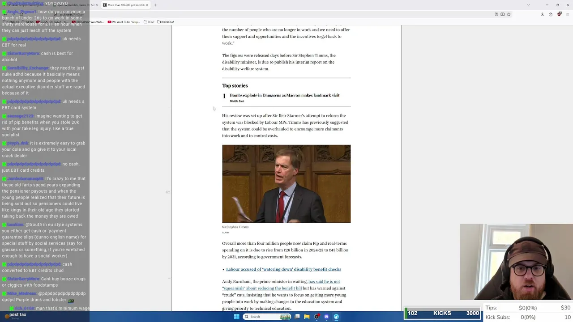Open OBS Studio from the taskbar
The width and height of the screenshot is (573, 322).
coord(316,317)
